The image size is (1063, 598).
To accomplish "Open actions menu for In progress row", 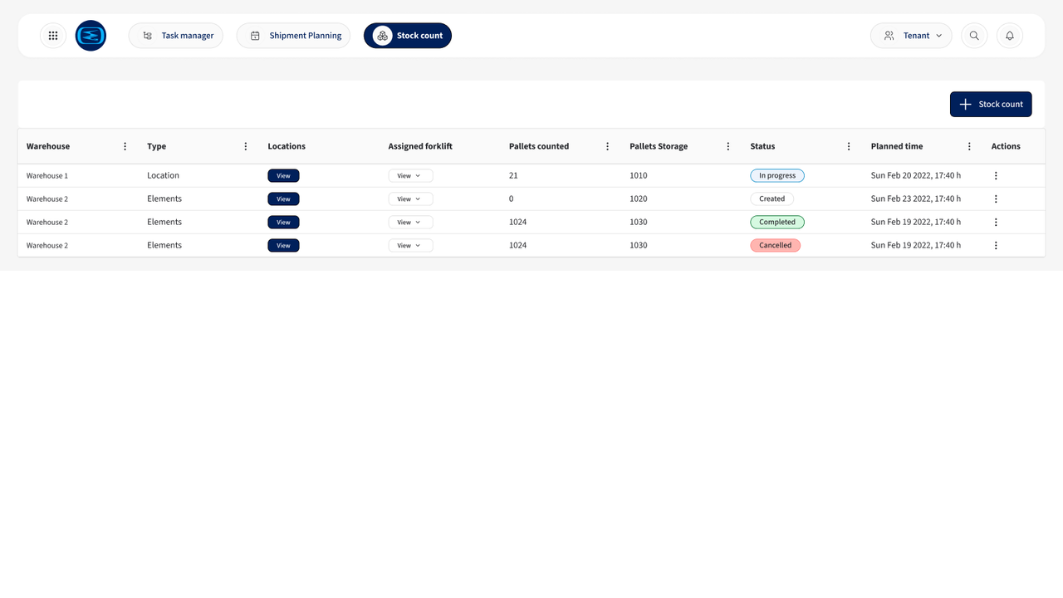I will coord(996,175).
